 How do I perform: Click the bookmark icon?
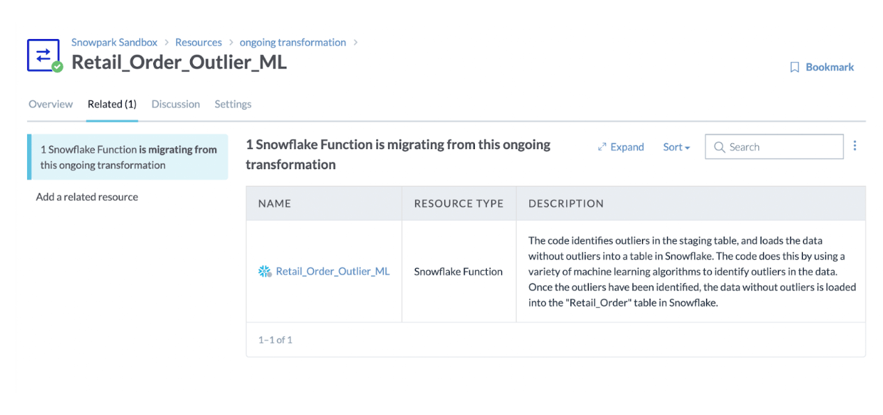tap(795, 68)
